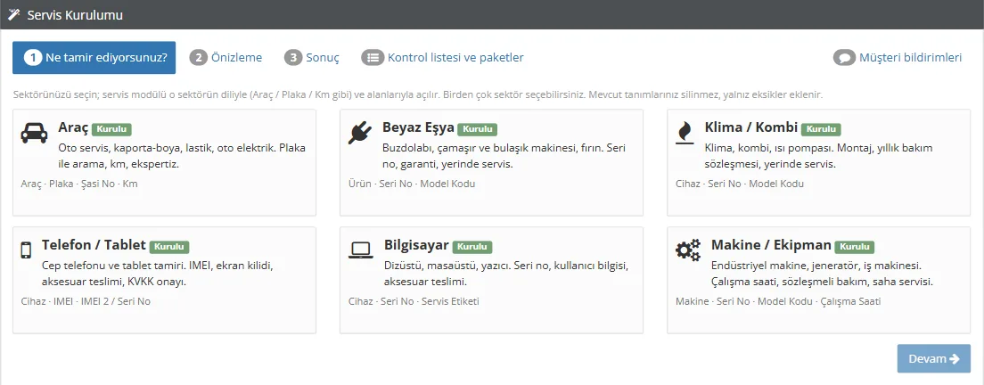This screenshot has width=984, height=385.
Task: Click the 'Klima, kombi, ısı pompası' description
Action: (x=818, y=156)
